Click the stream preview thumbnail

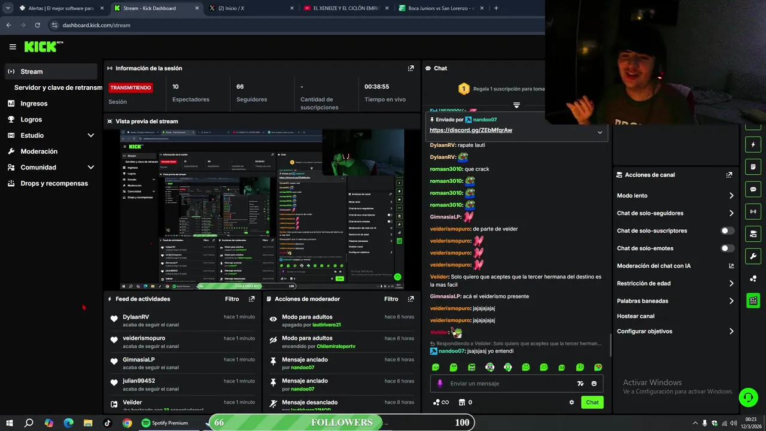(x=262, y=210)
